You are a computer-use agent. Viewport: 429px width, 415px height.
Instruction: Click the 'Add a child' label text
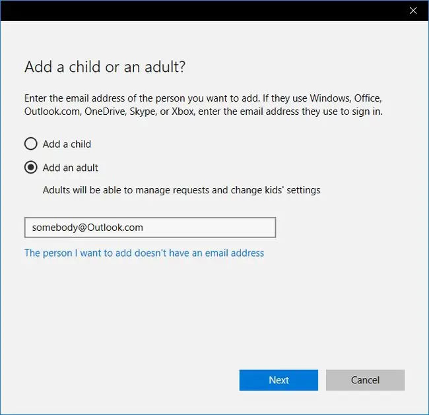tap(67, 144)
